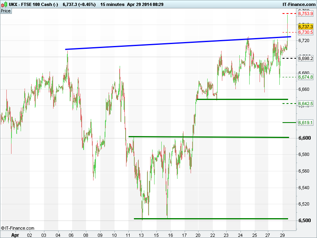317x238 pixels.
Task: Click the candlestick chart icon beside UKX
Action: point(4,4)
